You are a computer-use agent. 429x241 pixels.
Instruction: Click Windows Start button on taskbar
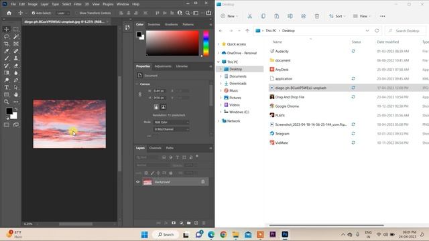(x=145, y=234)
